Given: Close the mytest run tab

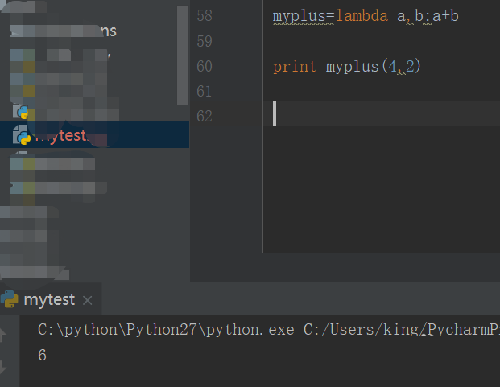Looking at the screenshot, I should click(x=88, y=300).
